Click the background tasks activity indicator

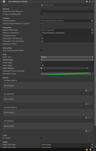tap(94, 149)
